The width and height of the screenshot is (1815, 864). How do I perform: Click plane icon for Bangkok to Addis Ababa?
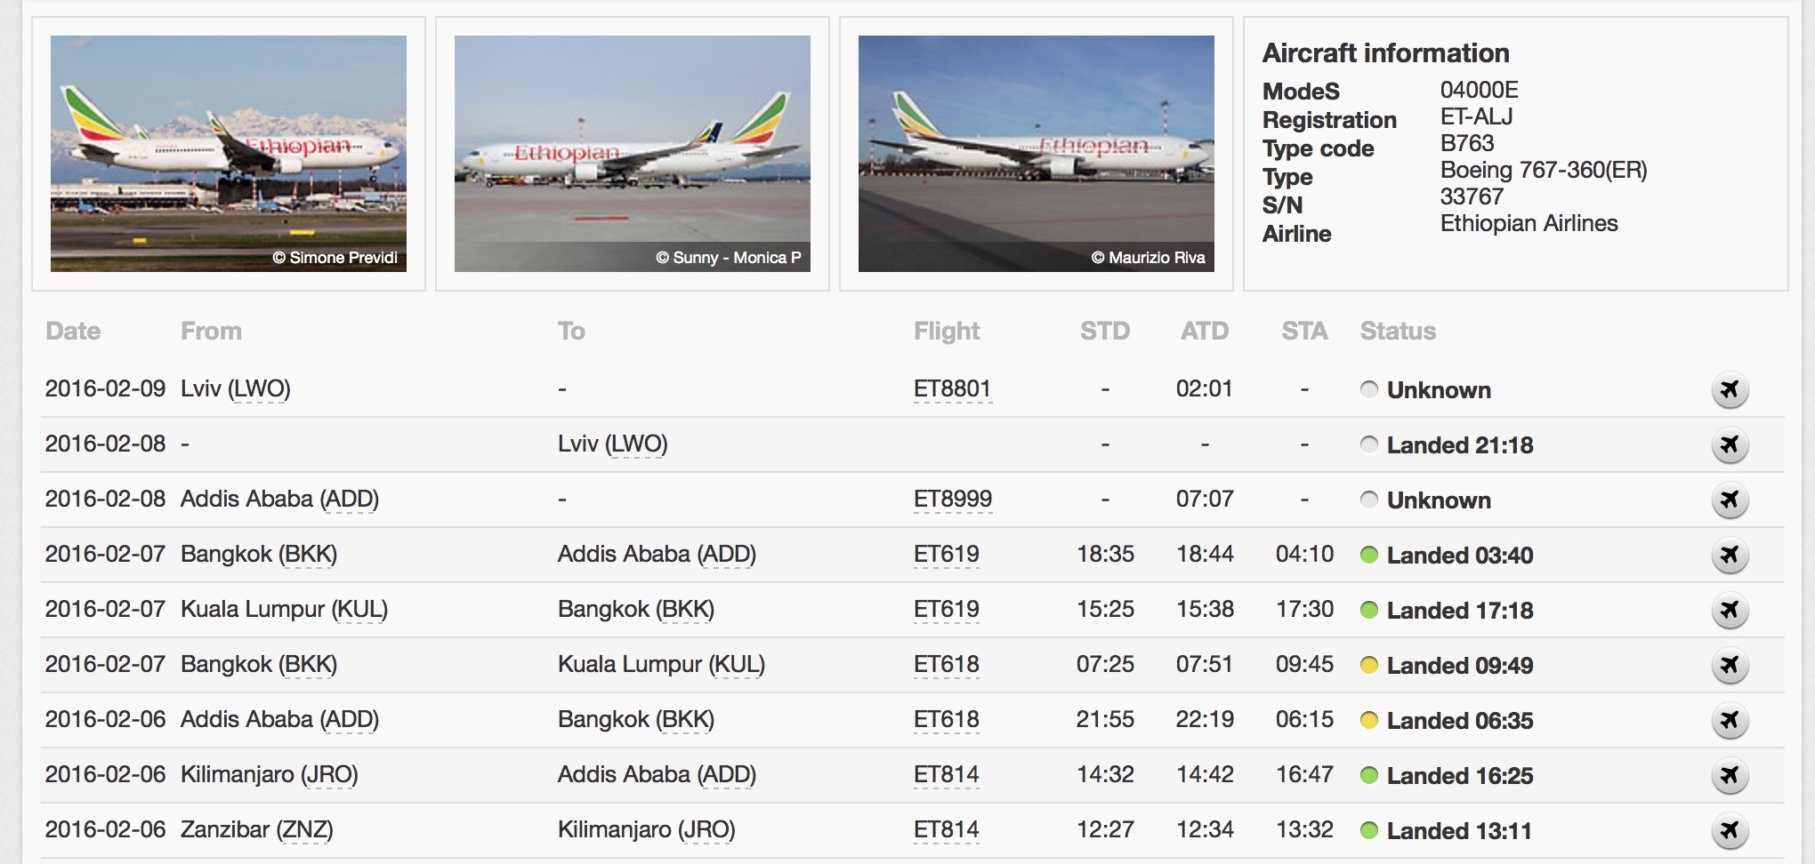pos(1729,555)
